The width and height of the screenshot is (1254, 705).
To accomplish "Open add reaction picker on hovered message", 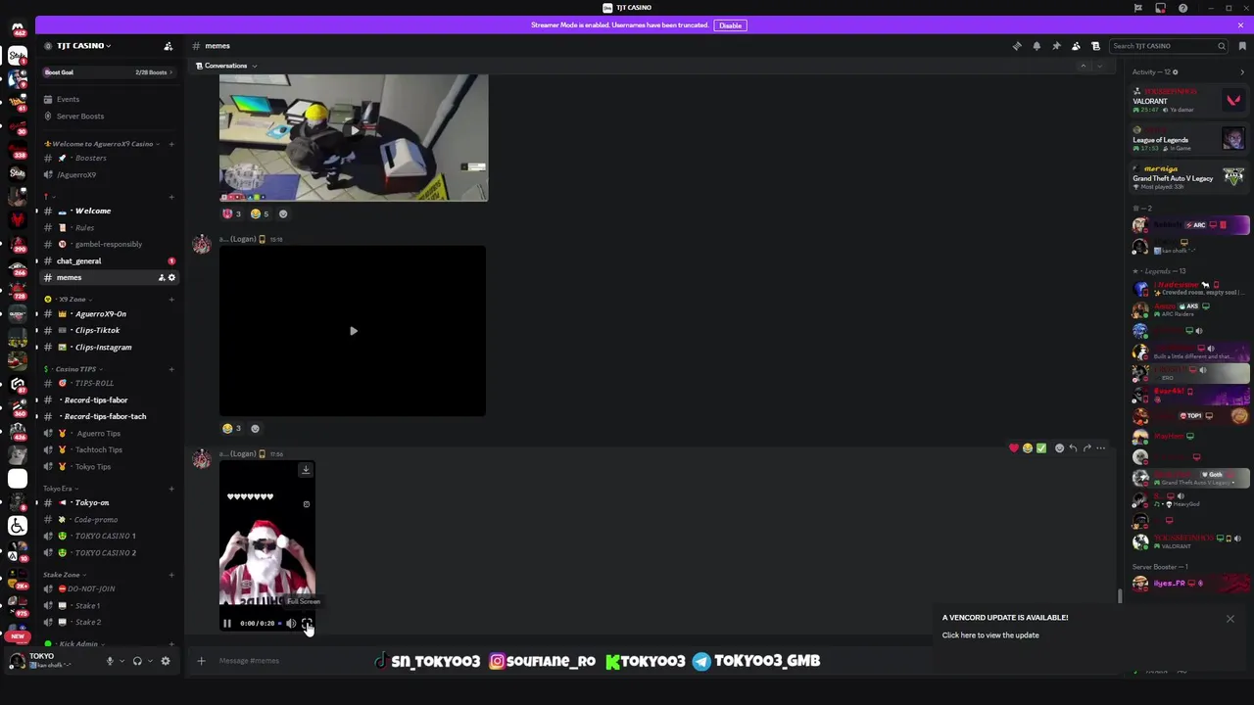I will tap(1059, 448).
